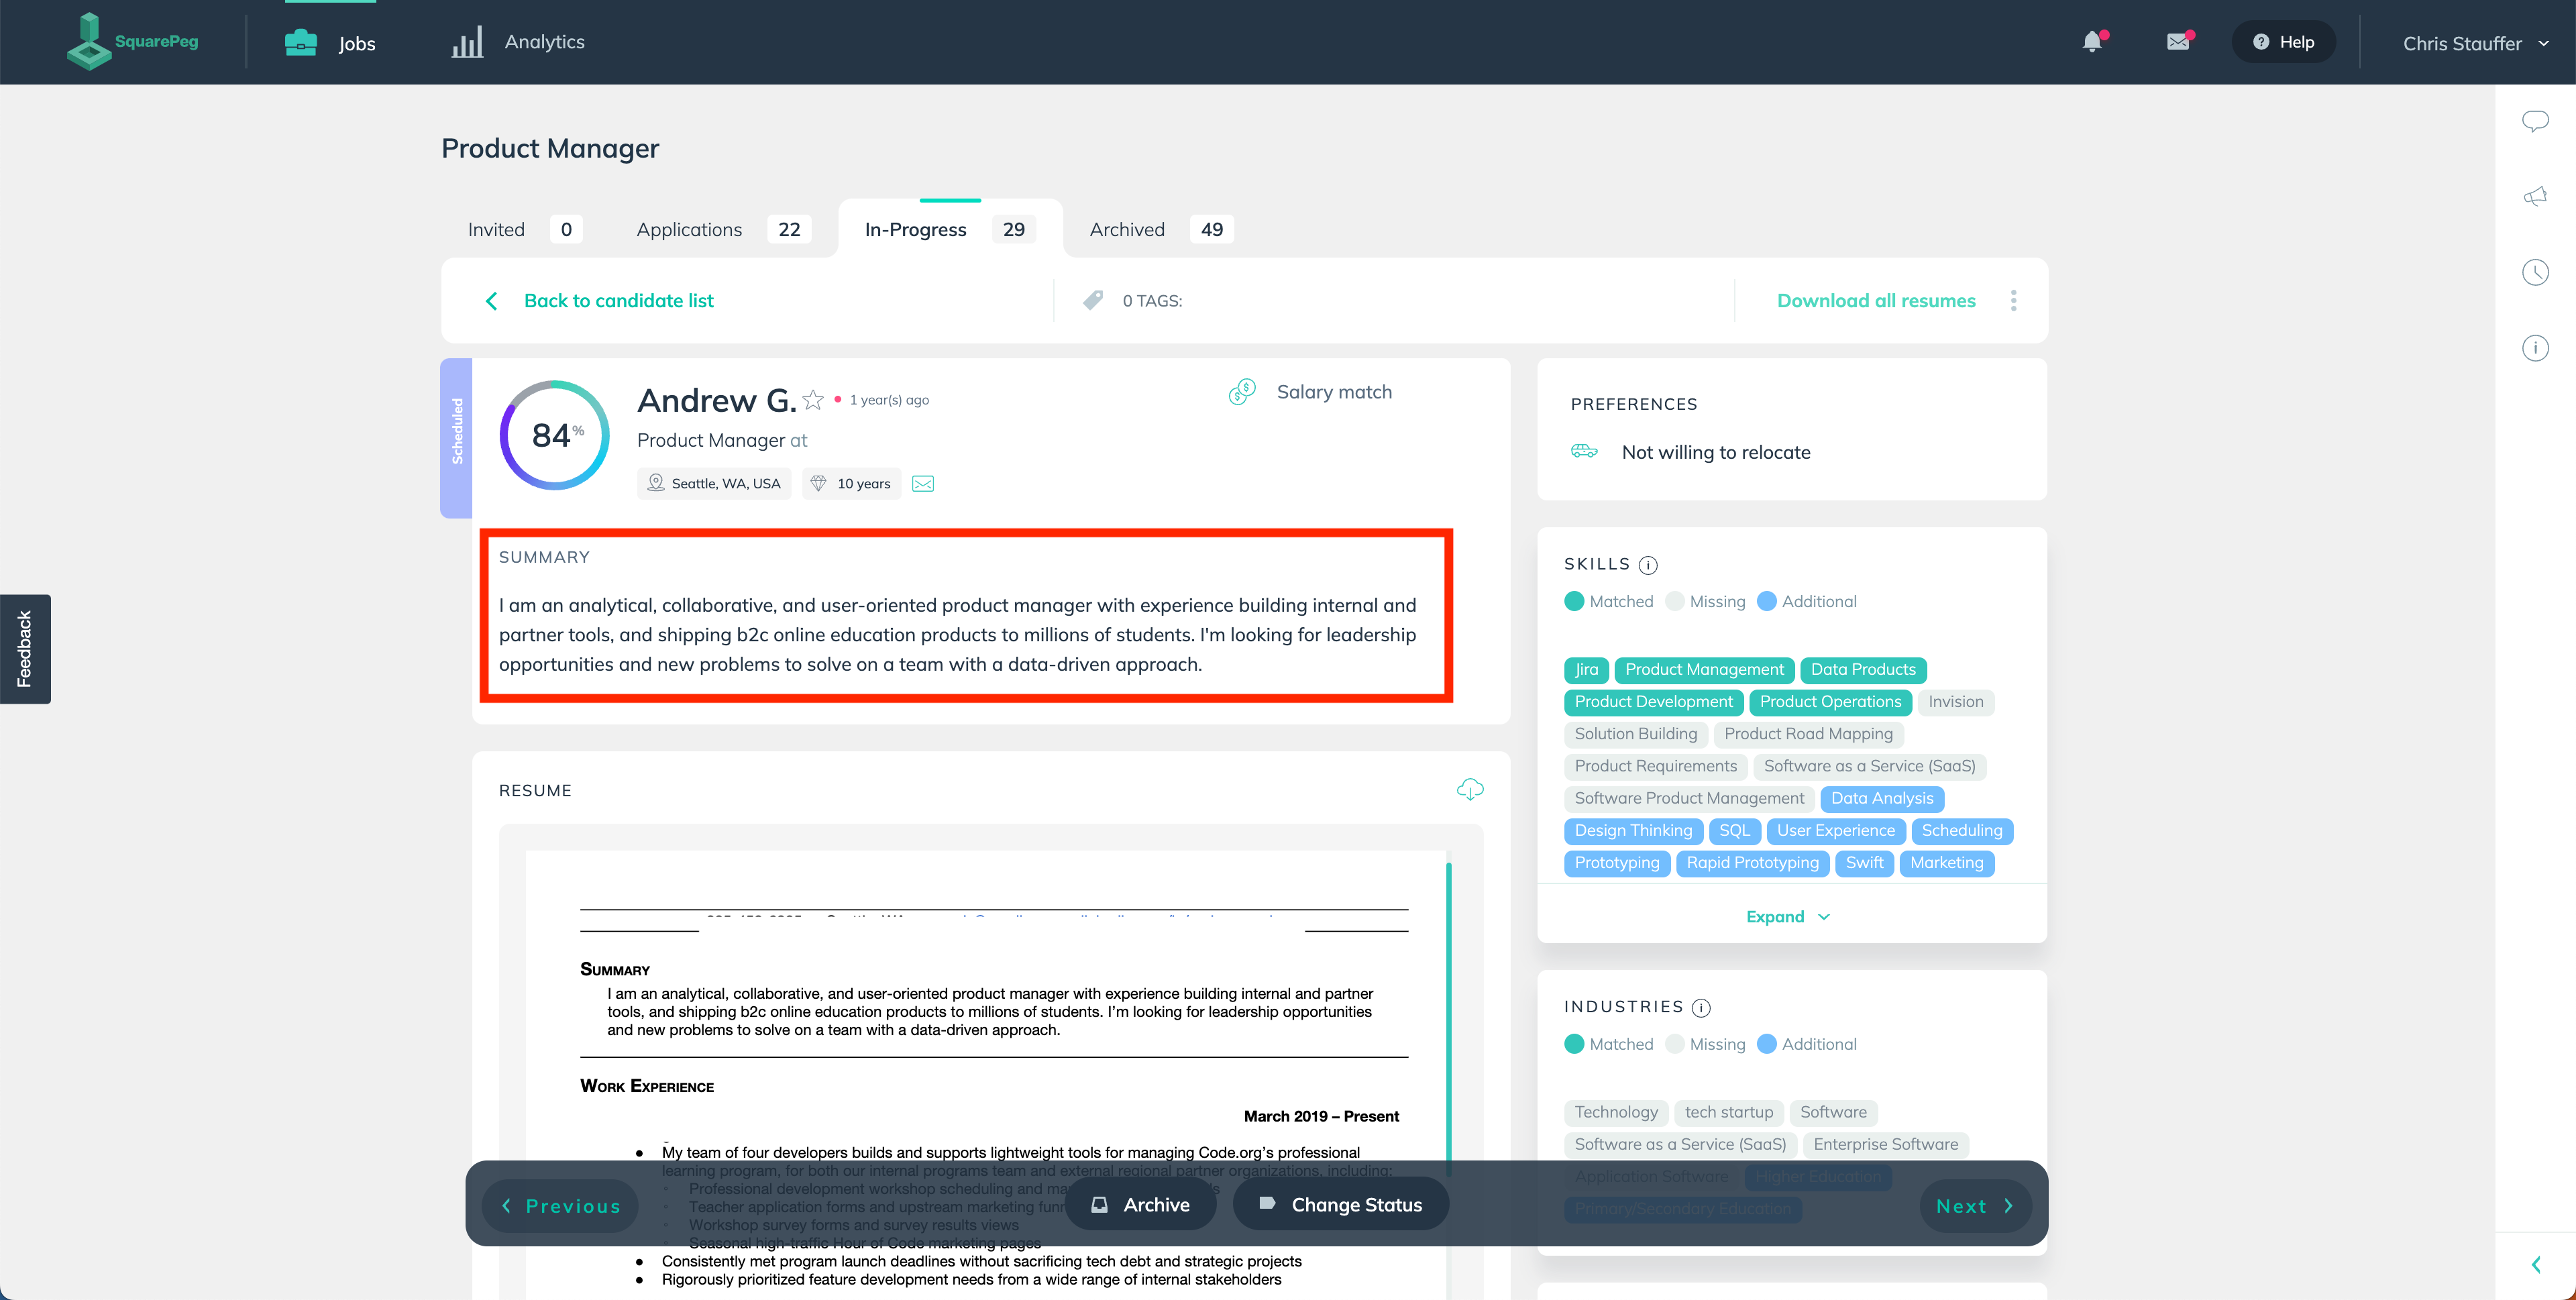
Task: Open the Feedback side tab
Action: (x=25, y=649)
